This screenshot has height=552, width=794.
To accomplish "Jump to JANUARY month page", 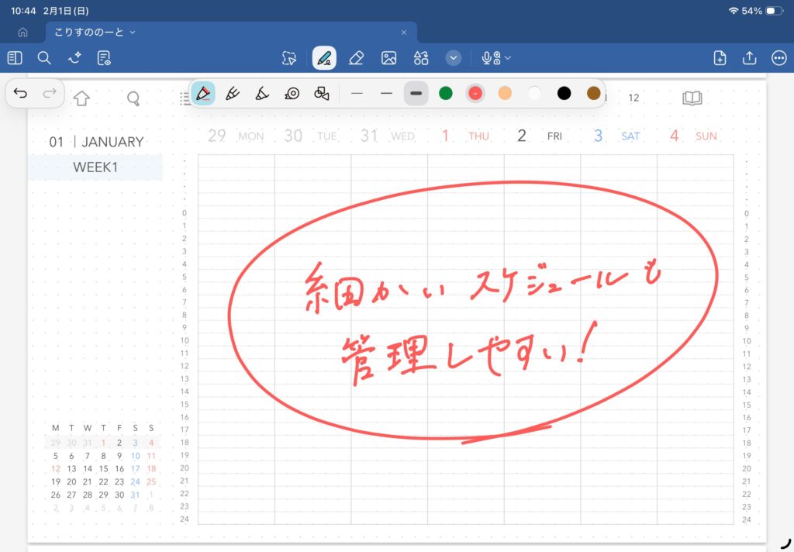I will [x=112, y=142].
